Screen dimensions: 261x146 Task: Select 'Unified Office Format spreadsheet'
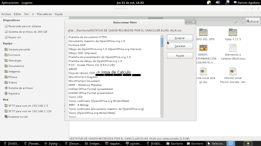point(91,89)
